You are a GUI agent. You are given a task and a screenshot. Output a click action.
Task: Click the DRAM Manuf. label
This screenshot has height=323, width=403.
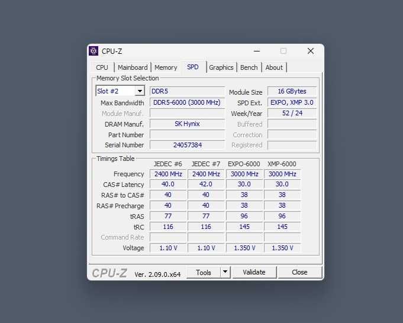click(x=124, y=124)
